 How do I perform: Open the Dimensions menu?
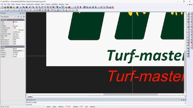(x=30, y=4)
